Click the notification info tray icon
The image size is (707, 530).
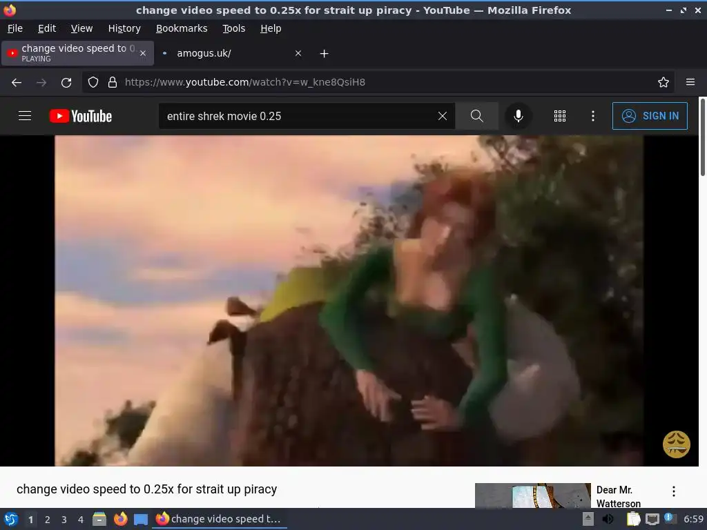coord(670,519)
